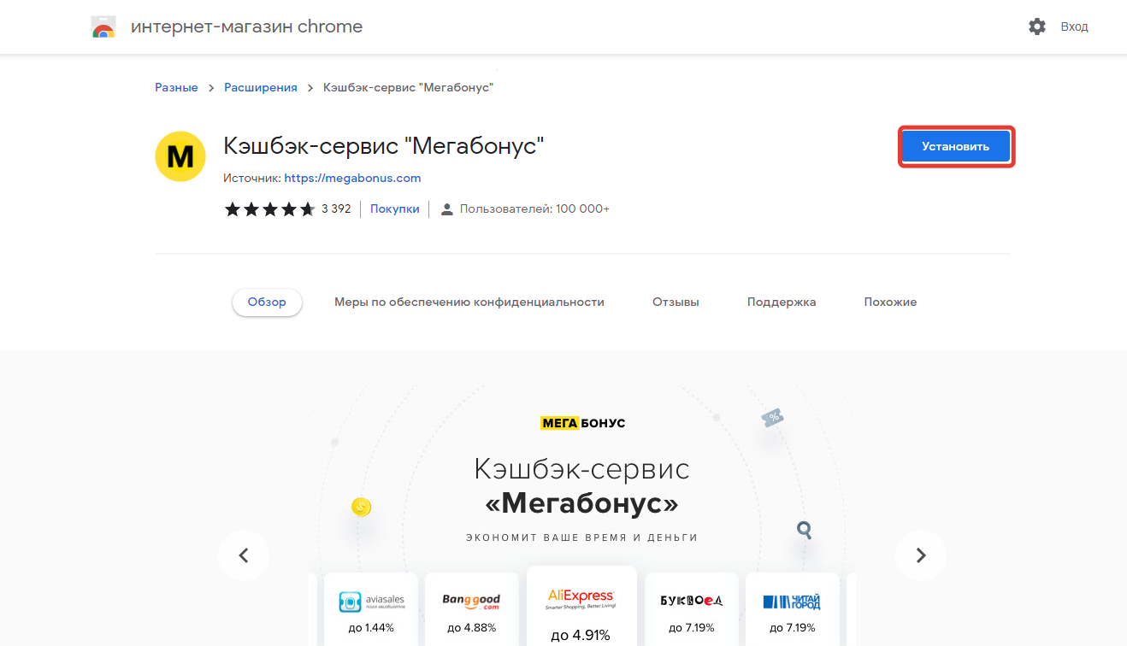Click the Читай Город store card
The width and height of the screenshot is (1127, 646).
(792, 609)
